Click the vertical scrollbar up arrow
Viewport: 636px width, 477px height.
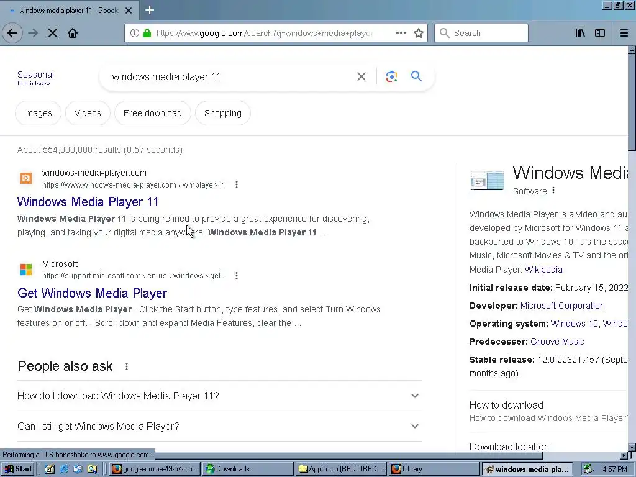[x=632, y=50]
